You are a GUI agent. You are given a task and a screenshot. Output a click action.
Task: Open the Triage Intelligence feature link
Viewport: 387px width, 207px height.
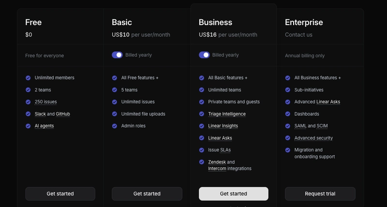click(227, 114)
